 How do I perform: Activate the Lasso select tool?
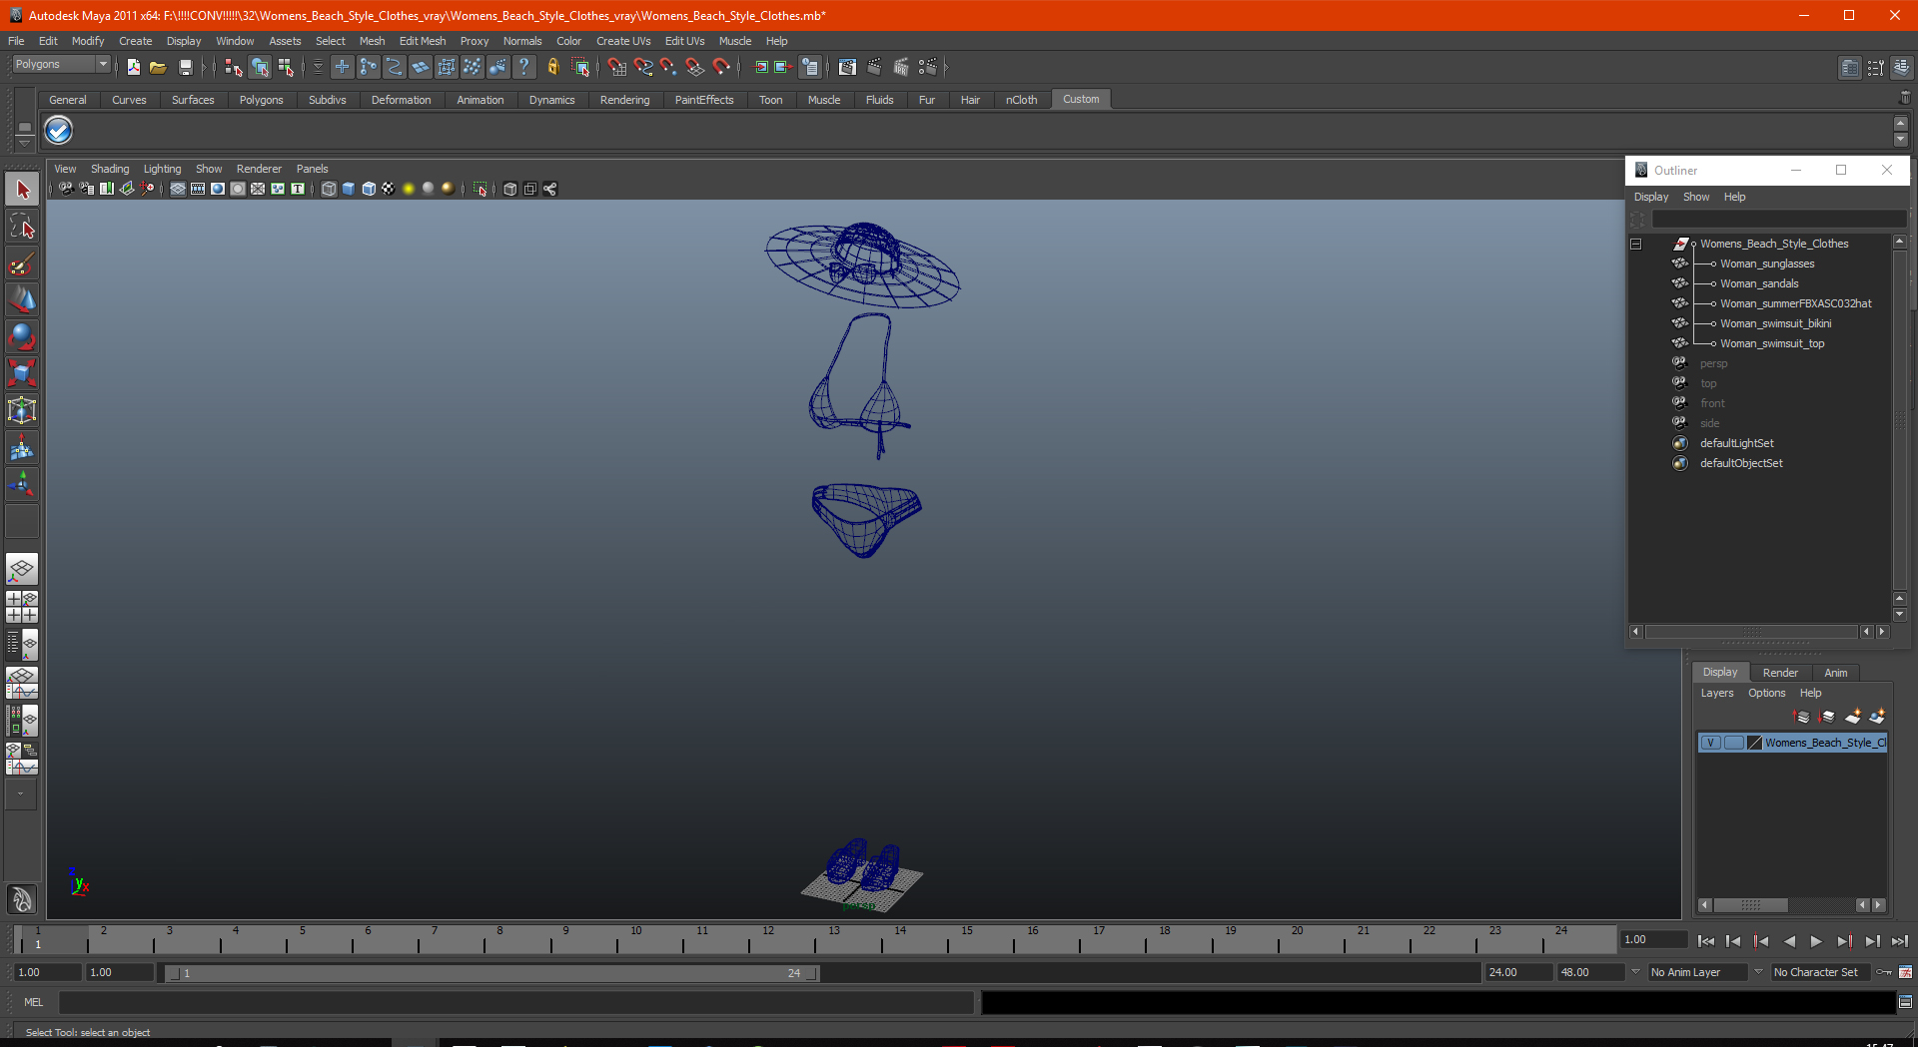click(x=22, y=227)
